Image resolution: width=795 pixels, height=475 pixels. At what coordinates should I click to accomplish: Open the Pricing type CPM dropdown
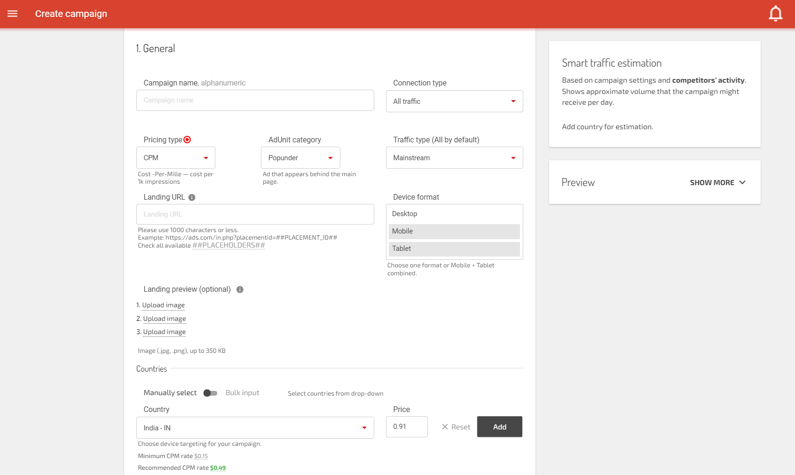175,158
